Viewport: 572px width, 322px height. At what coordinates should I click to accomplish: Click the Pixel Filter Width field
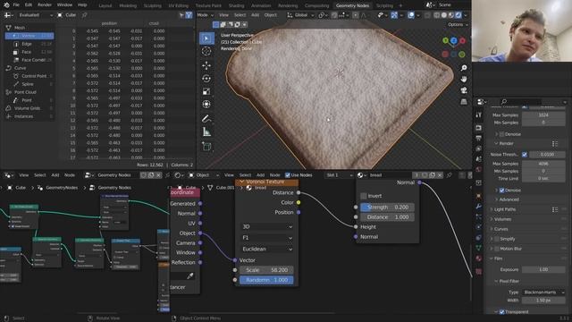tap(543, 301)
